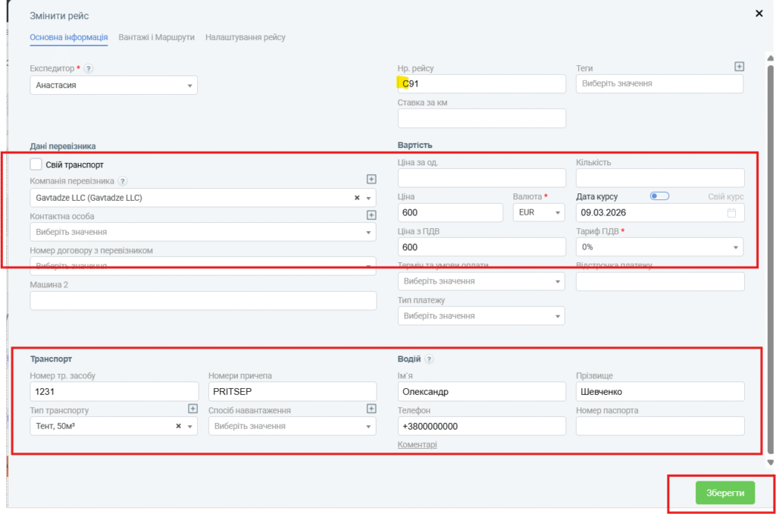The width and height of the screenshot is (776, 514).
Task: Toggle the Свій курс switch
Action: pyautogui.click(x=659, y=196)
